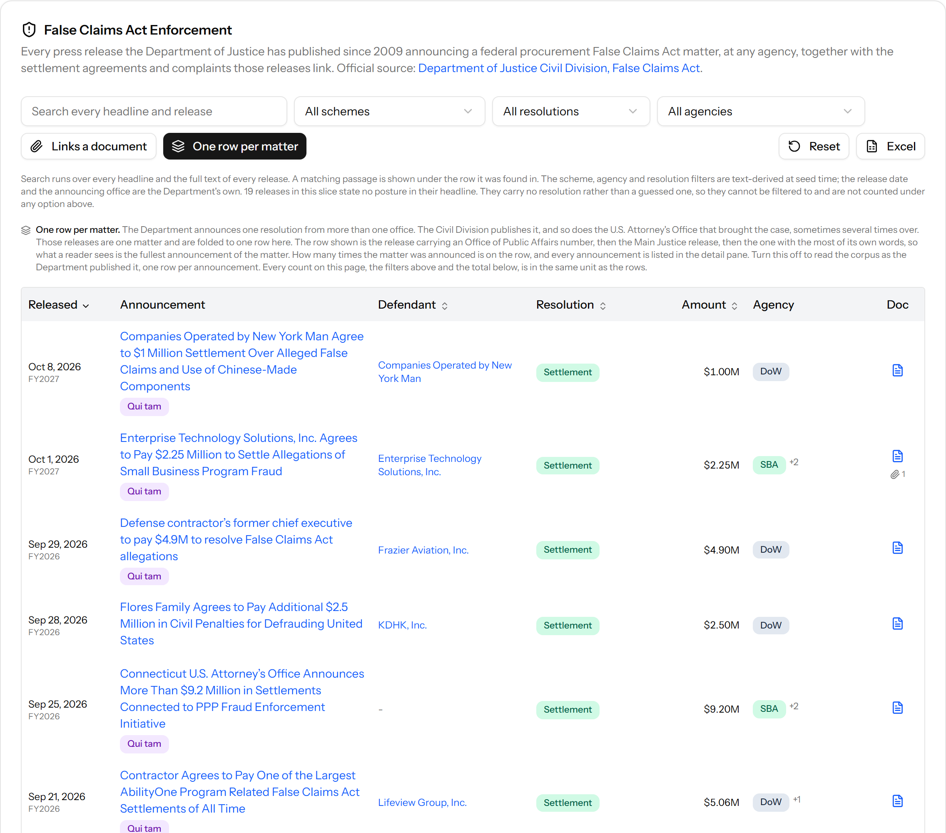Click paperclip attachment count in Enterprise Technology row
946x833 pixels.
897,474
